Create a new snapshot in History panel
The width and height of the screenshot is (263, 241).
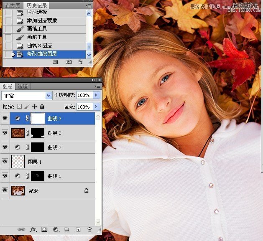[68, 62]
